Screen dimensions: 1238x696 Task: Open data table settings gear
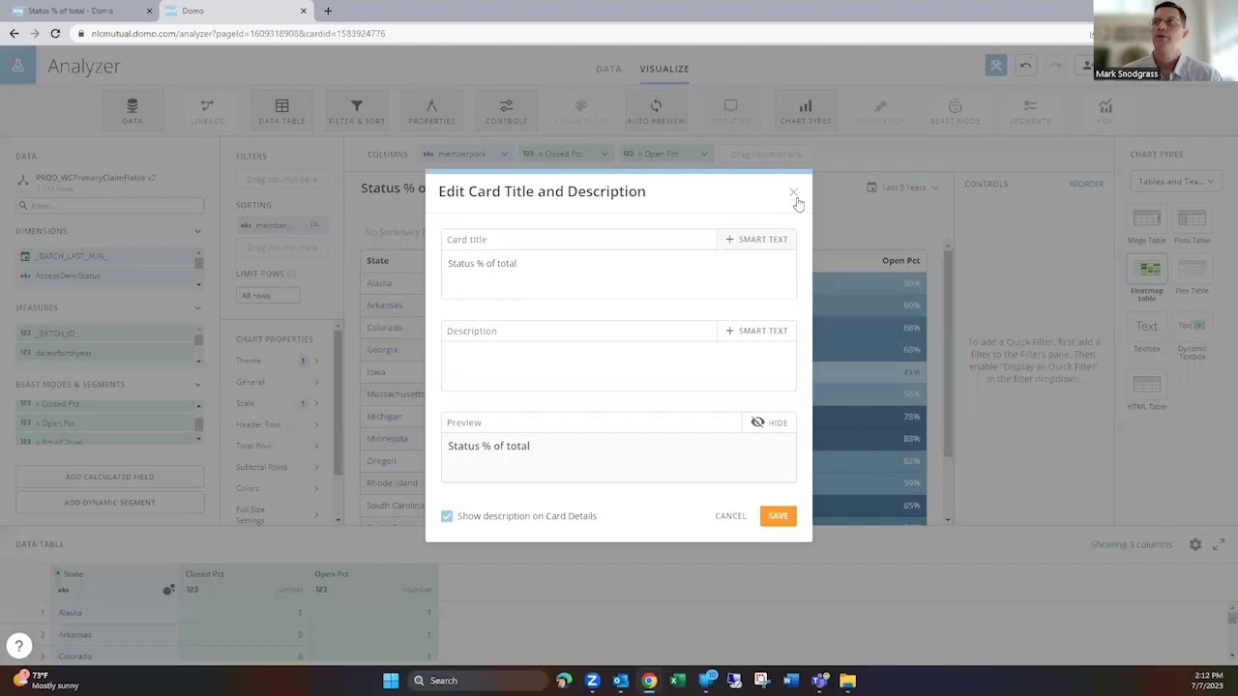pyautogui.click(x=1195, y=545)
